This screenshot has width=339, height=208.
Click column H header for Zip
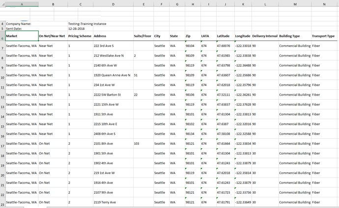192,4
